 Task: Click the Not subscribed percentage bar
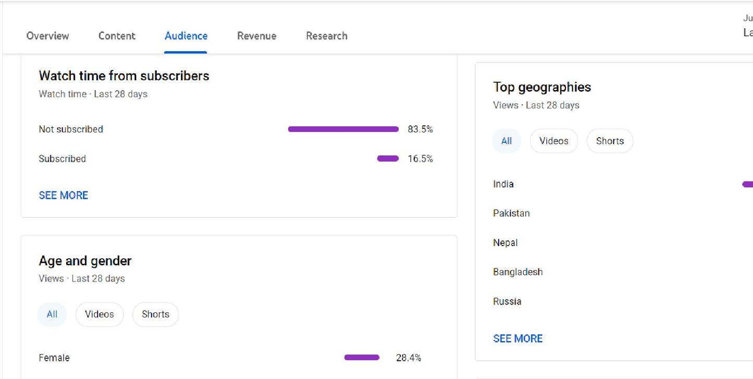(x=343, y=129)
